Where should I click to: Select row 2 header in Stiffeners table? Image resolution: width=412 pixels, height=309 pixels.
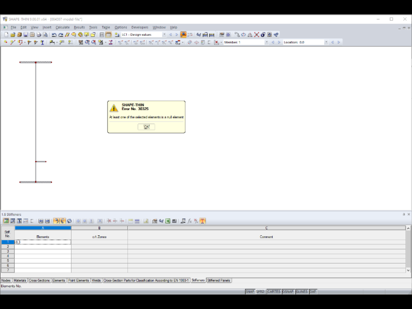[x=8, y=247]
